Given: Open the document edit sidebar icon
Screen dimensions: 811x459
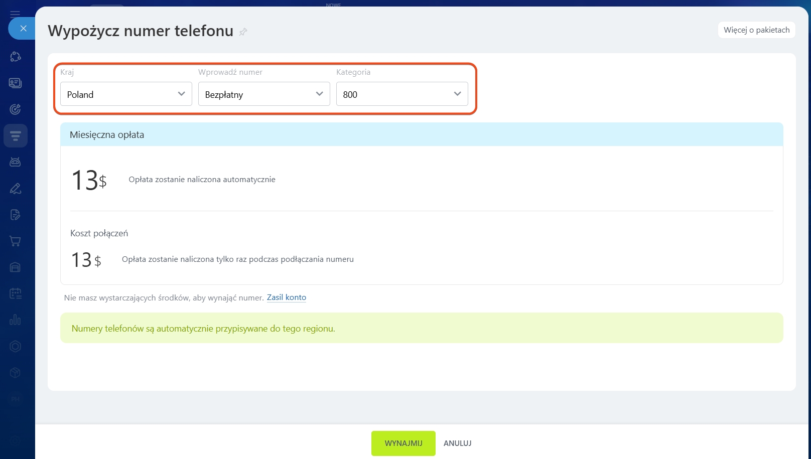Looking at the screenshot, I should [x=16, y=215].
